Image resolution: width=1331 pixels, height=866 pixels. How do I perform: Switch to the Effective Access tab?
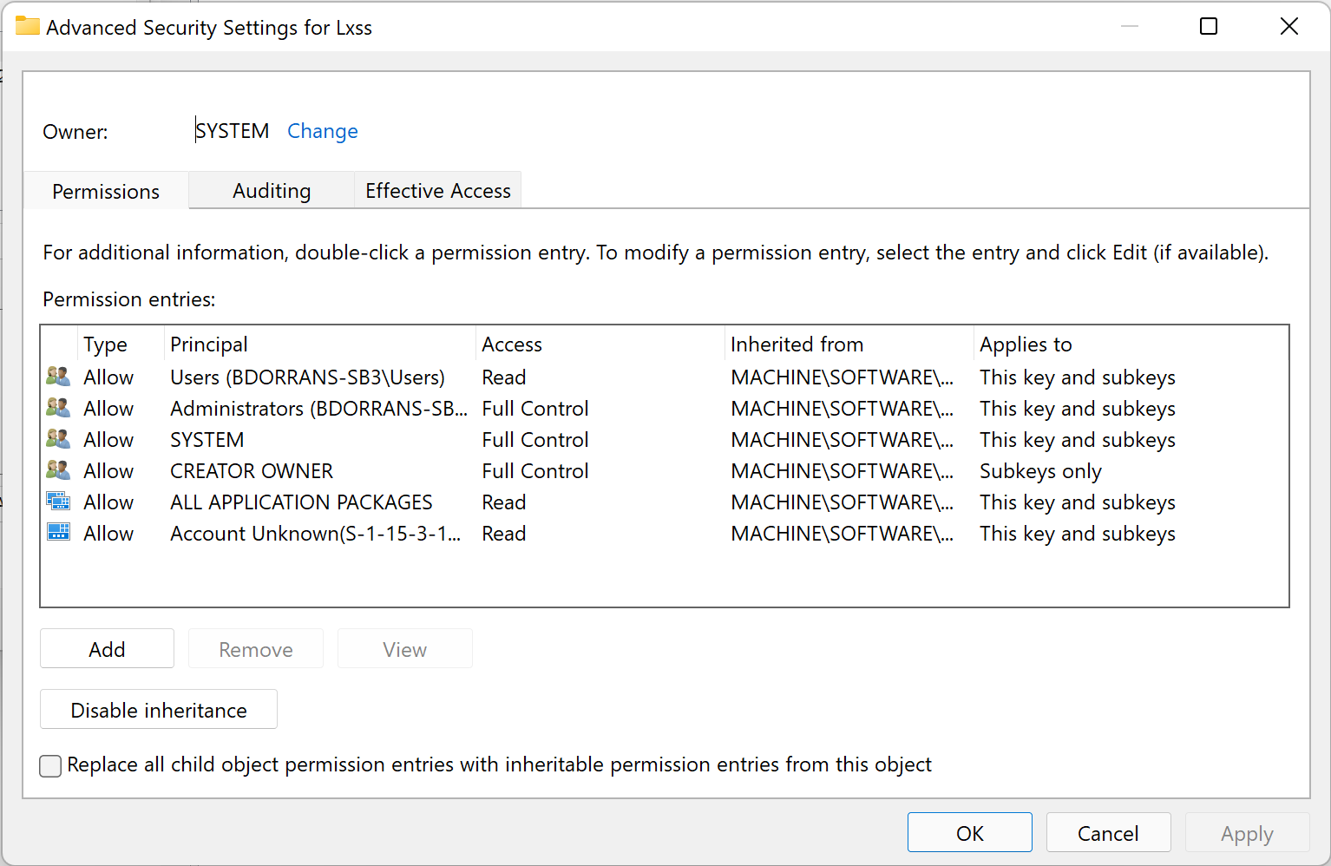(437, 190)
